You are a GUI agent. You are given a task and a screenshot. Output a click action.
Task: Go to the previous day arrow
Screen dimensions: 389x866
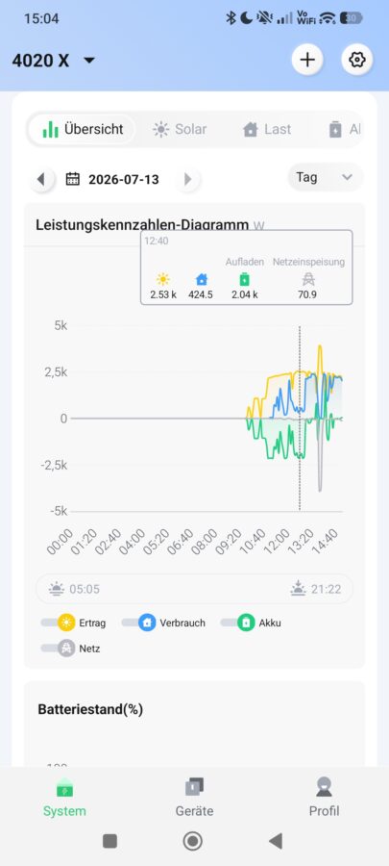pos(42,179)
